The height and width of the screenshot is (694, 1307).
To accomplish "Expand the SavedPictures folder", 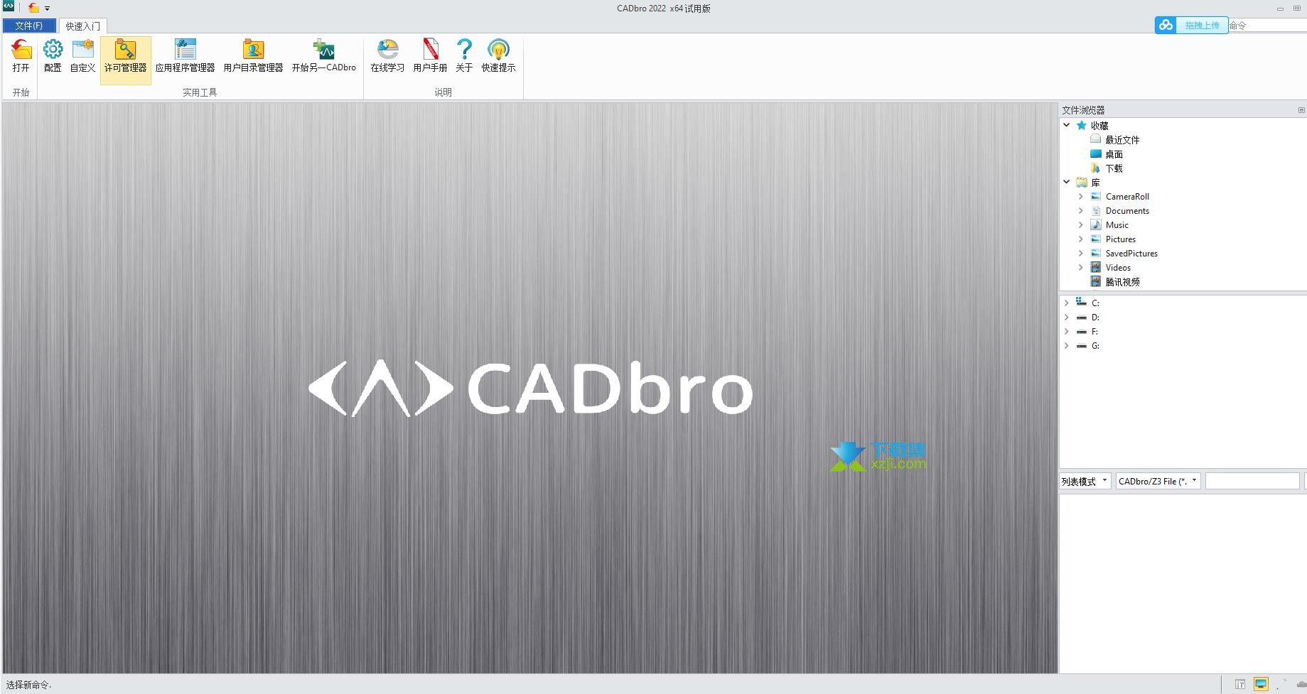I will tap(1081, 253).
